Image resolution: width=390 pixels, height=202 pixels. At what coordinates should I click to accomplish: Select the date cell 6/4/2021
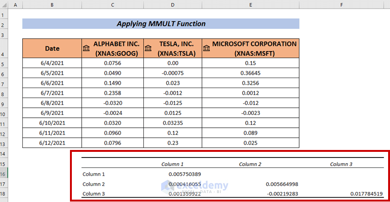52,63
